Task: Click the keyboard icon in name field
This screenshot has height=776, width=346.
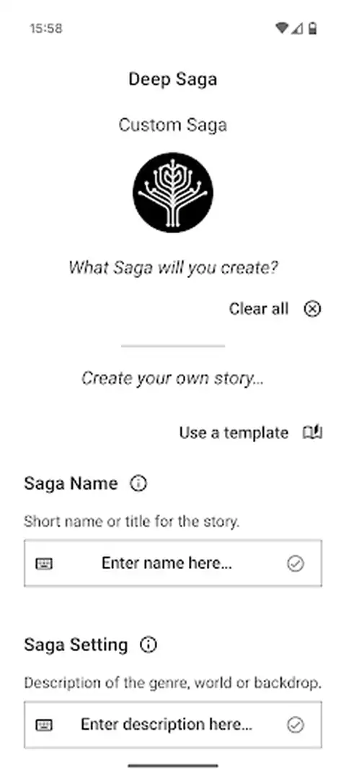Action: point(45,563)
